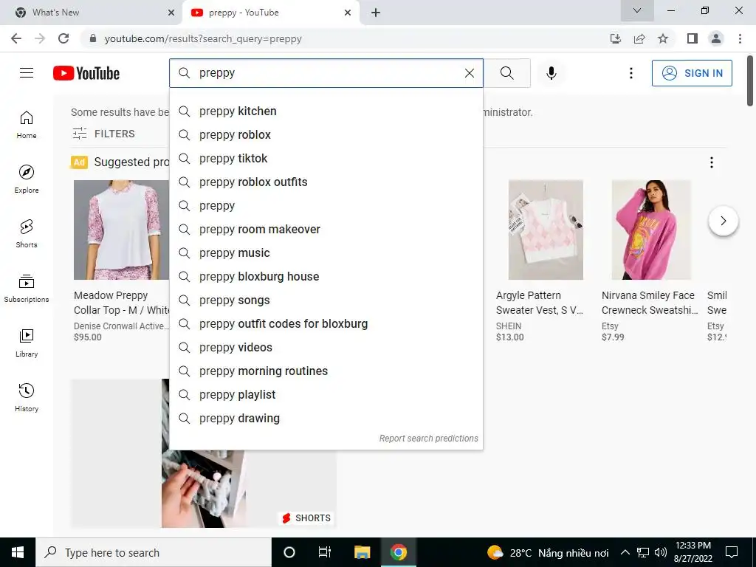Choose suggestion preppy room makeover
The image size is (756, 567).
pos(326,230)
